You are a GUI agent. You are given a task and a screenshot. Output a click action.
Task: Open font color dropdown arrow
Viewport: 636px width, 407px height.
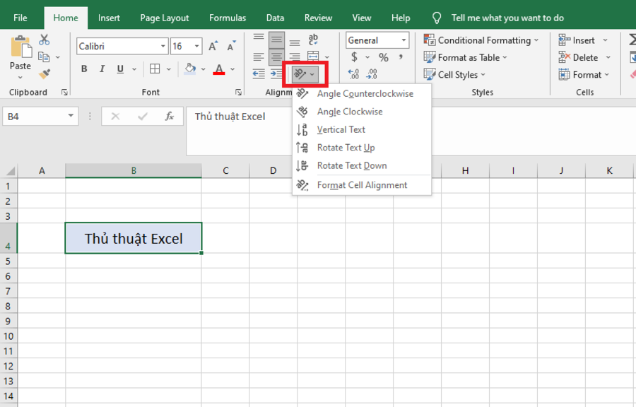(x=232, y=69)
